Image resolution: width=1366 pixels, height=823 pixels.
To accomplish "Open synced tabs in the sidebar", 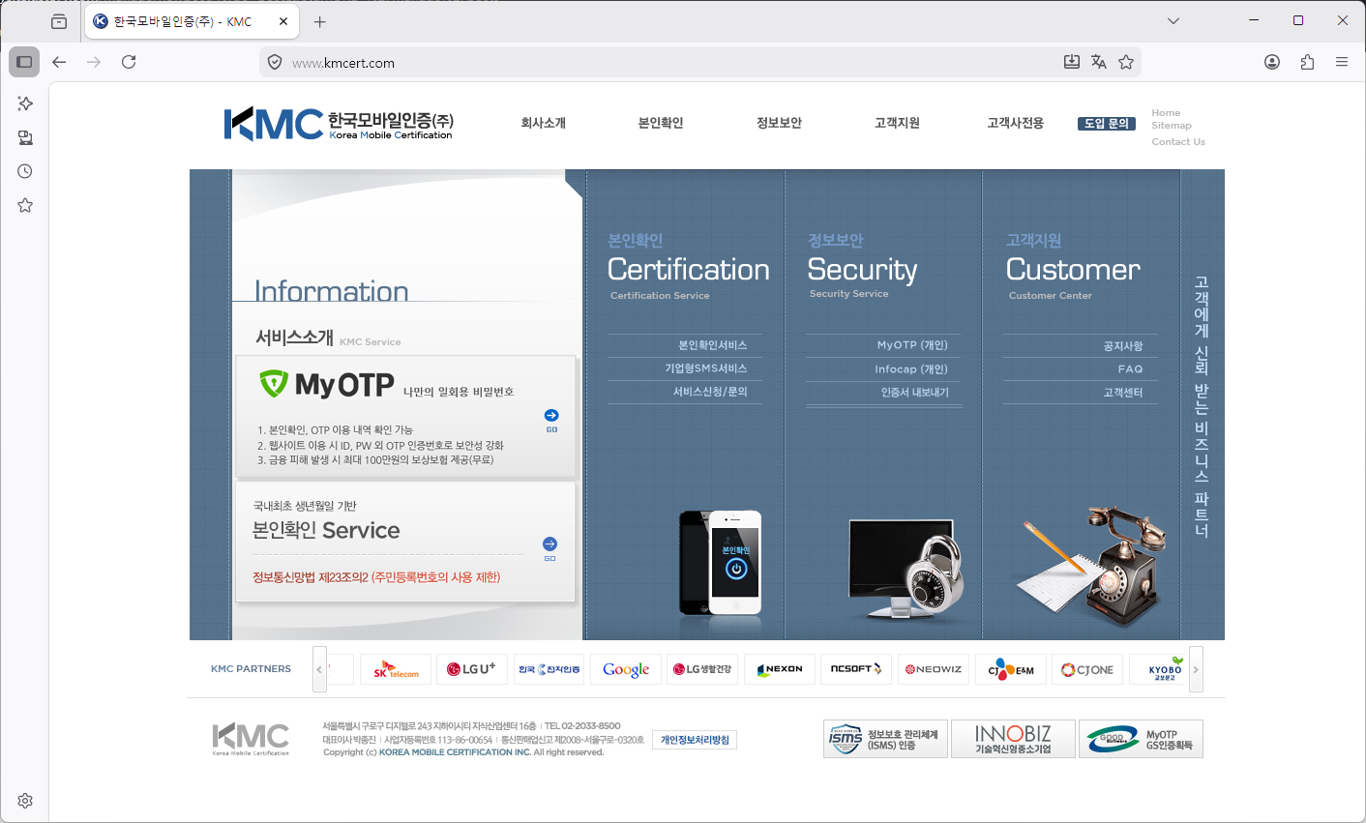I will pos(25,137).
